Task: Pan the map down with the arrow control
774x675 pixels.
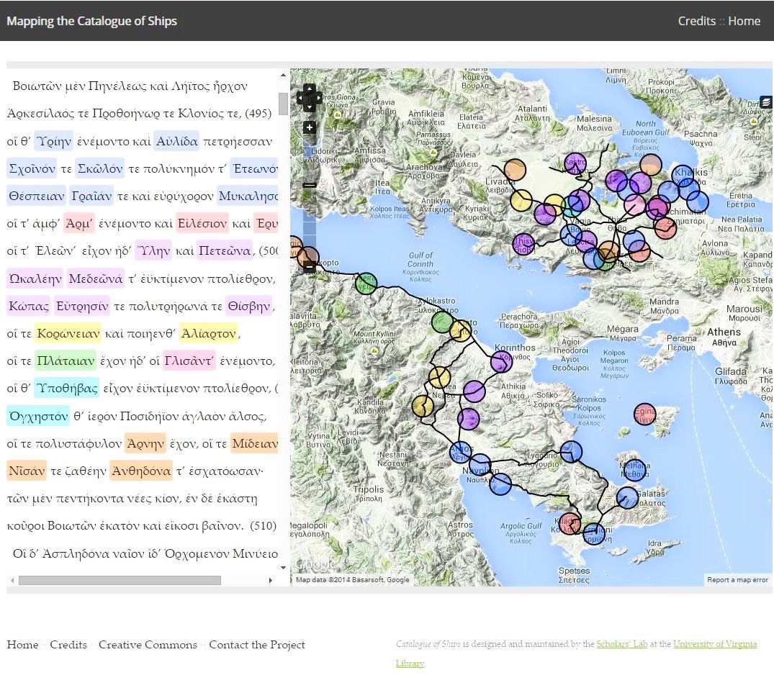Action: coord(310,107)
